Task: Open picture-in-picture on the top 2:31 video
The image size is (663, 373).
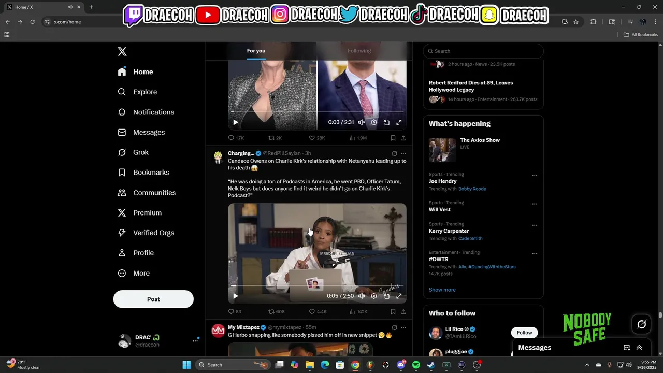Action: pyautogui.click(x=386, y=122)
